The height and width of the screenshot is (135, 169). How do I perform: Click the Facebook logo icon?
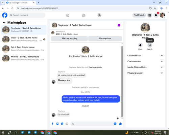point(5,15)
